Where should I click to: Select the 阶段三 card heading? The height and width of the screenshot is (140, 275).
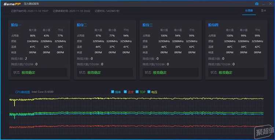click(147, 25)
